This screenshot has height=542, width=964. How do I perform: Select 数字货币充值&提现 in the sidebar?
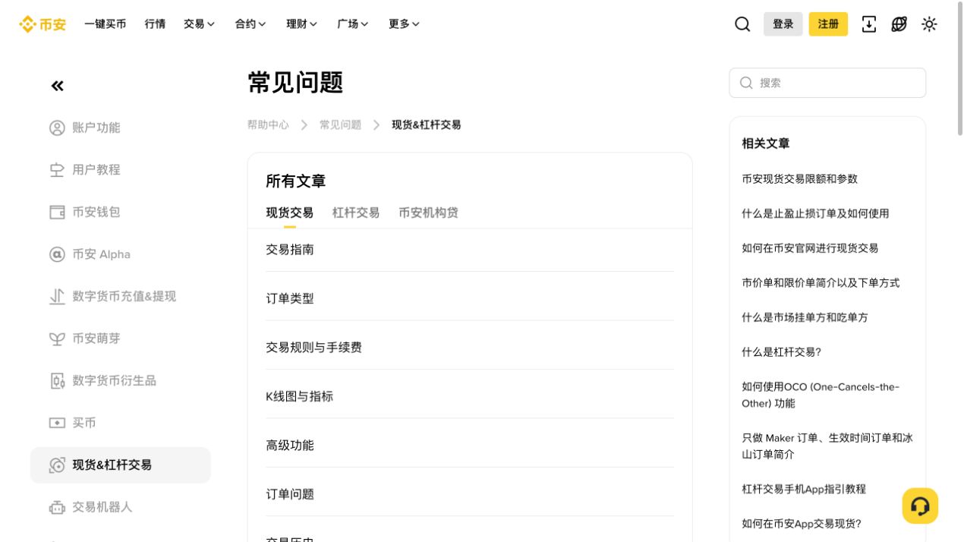point(121,296)
